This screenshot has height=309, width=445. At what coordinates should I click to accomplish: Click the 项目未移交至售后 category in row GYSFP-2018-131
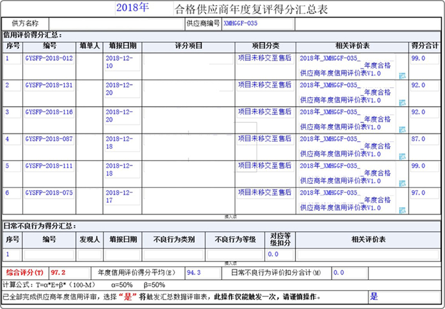[265, 85]
